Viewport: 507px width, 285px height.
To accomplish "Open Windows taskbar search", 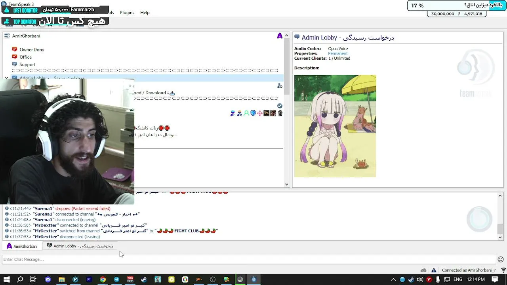I will click(20, 279).
